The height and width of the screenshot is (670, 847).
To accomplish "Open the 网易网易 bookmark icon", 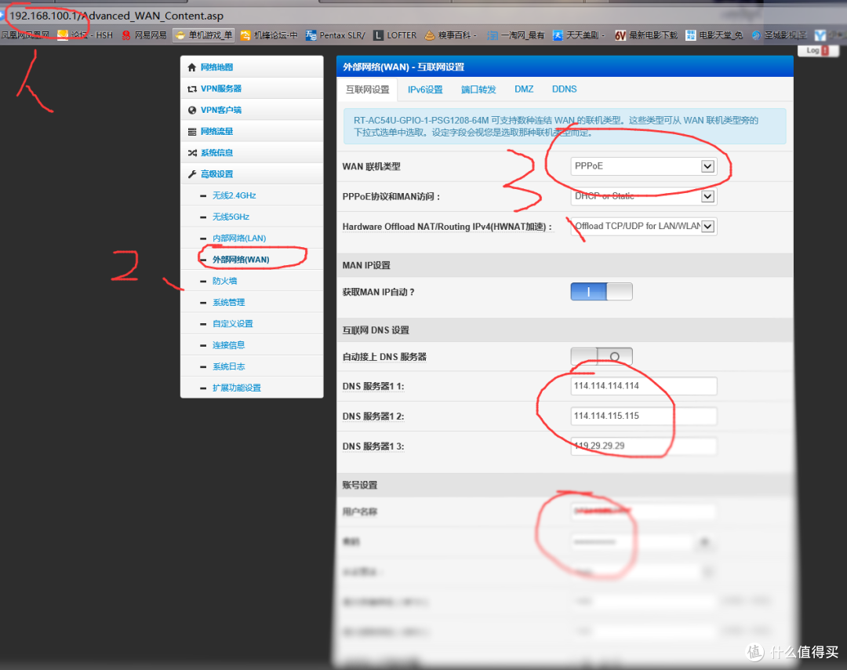I will (x=125, y=35).
